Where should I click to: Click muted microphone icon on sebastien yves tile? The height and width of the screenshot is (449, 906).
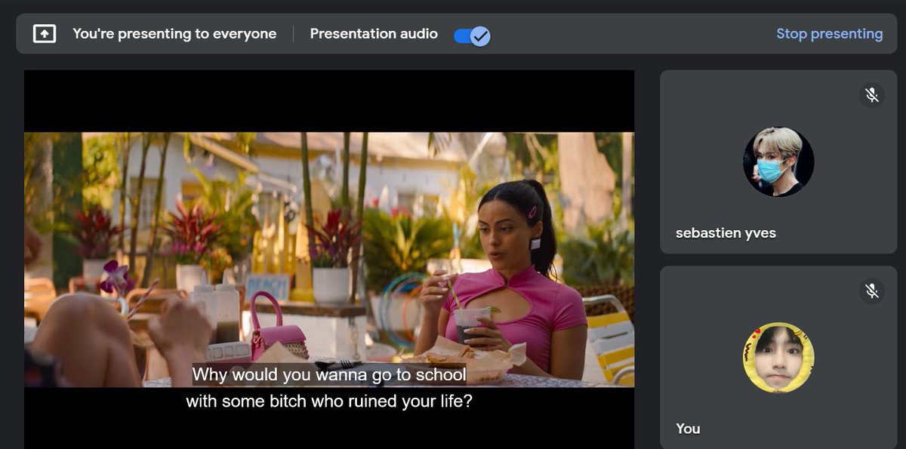coord(872,95)
